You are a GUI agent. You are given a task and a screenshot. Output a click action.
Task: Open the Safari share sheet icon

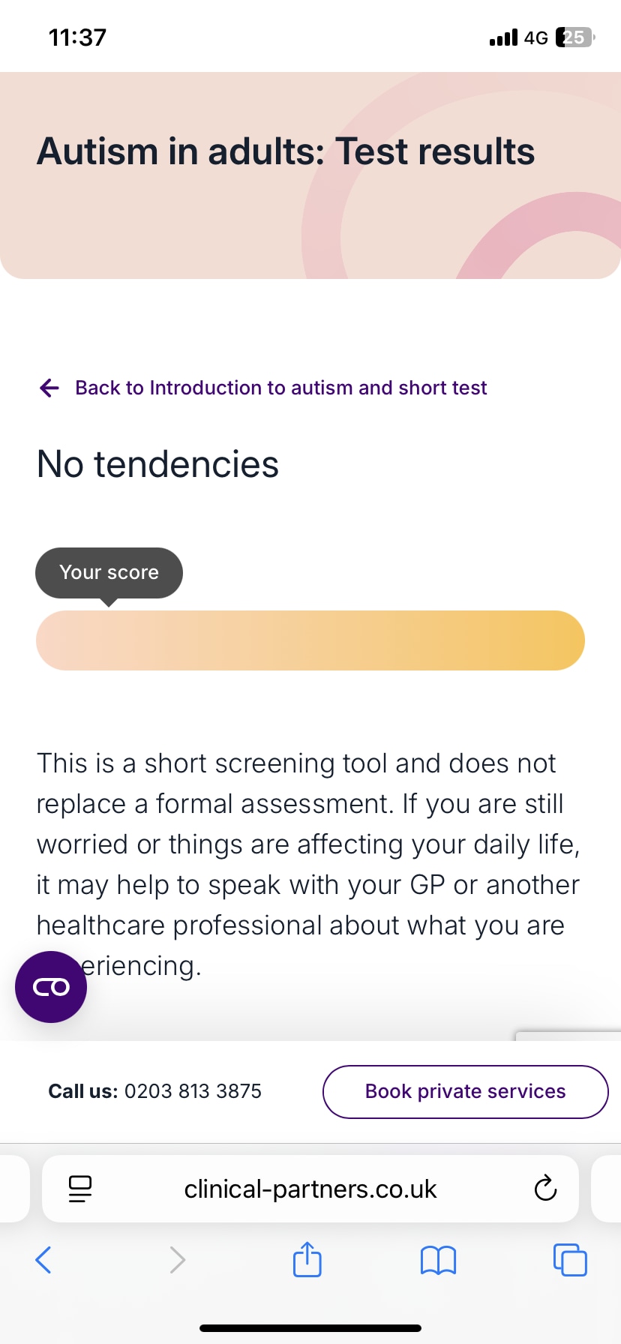click(307, 1260)
